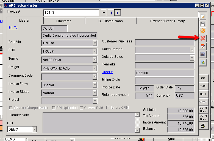
Task: Click the Header Note scrollbar down arrow
Action: [x=137, y=130]
